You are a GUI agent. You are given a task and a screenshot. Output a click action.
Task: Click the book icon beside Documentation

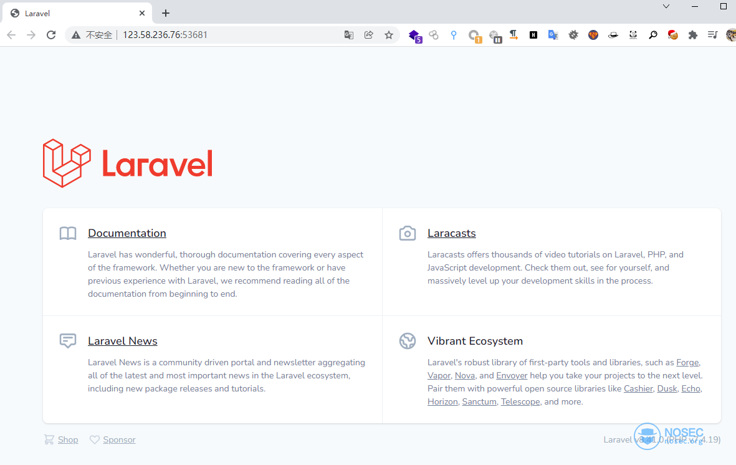click(x=68, y=234)
